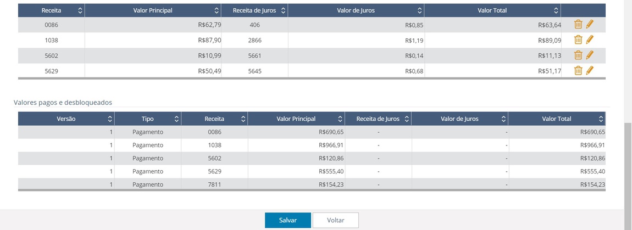Delete the receita 0086 row
Screen dimensions: 632x230
tap(578, 25)
